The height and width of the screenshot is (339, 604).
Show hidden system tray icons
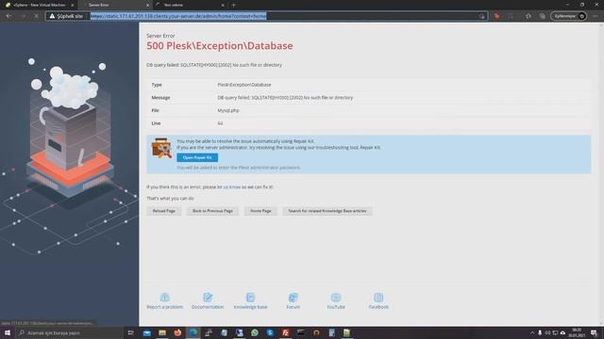click(x=532, y=332)
